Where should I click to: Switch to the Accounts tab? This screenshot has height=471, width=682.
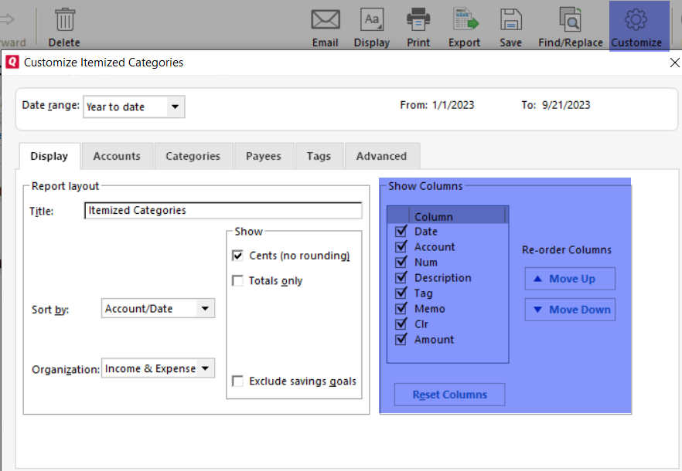[x=117, y=156]
